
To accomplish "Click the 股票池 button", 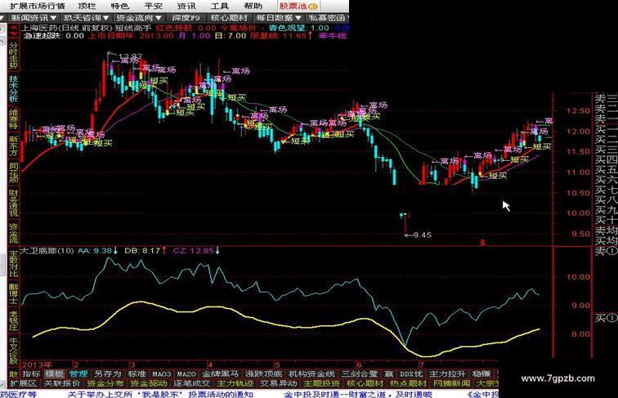I will click(x=298, y=6).
